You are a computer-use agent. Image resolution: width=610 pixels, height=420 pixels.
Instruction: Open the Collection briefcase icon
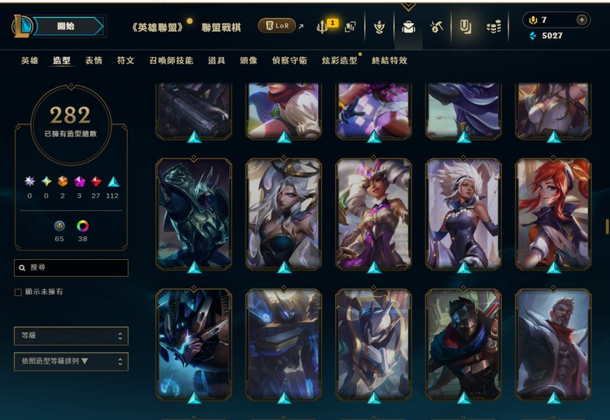(408, 27)
